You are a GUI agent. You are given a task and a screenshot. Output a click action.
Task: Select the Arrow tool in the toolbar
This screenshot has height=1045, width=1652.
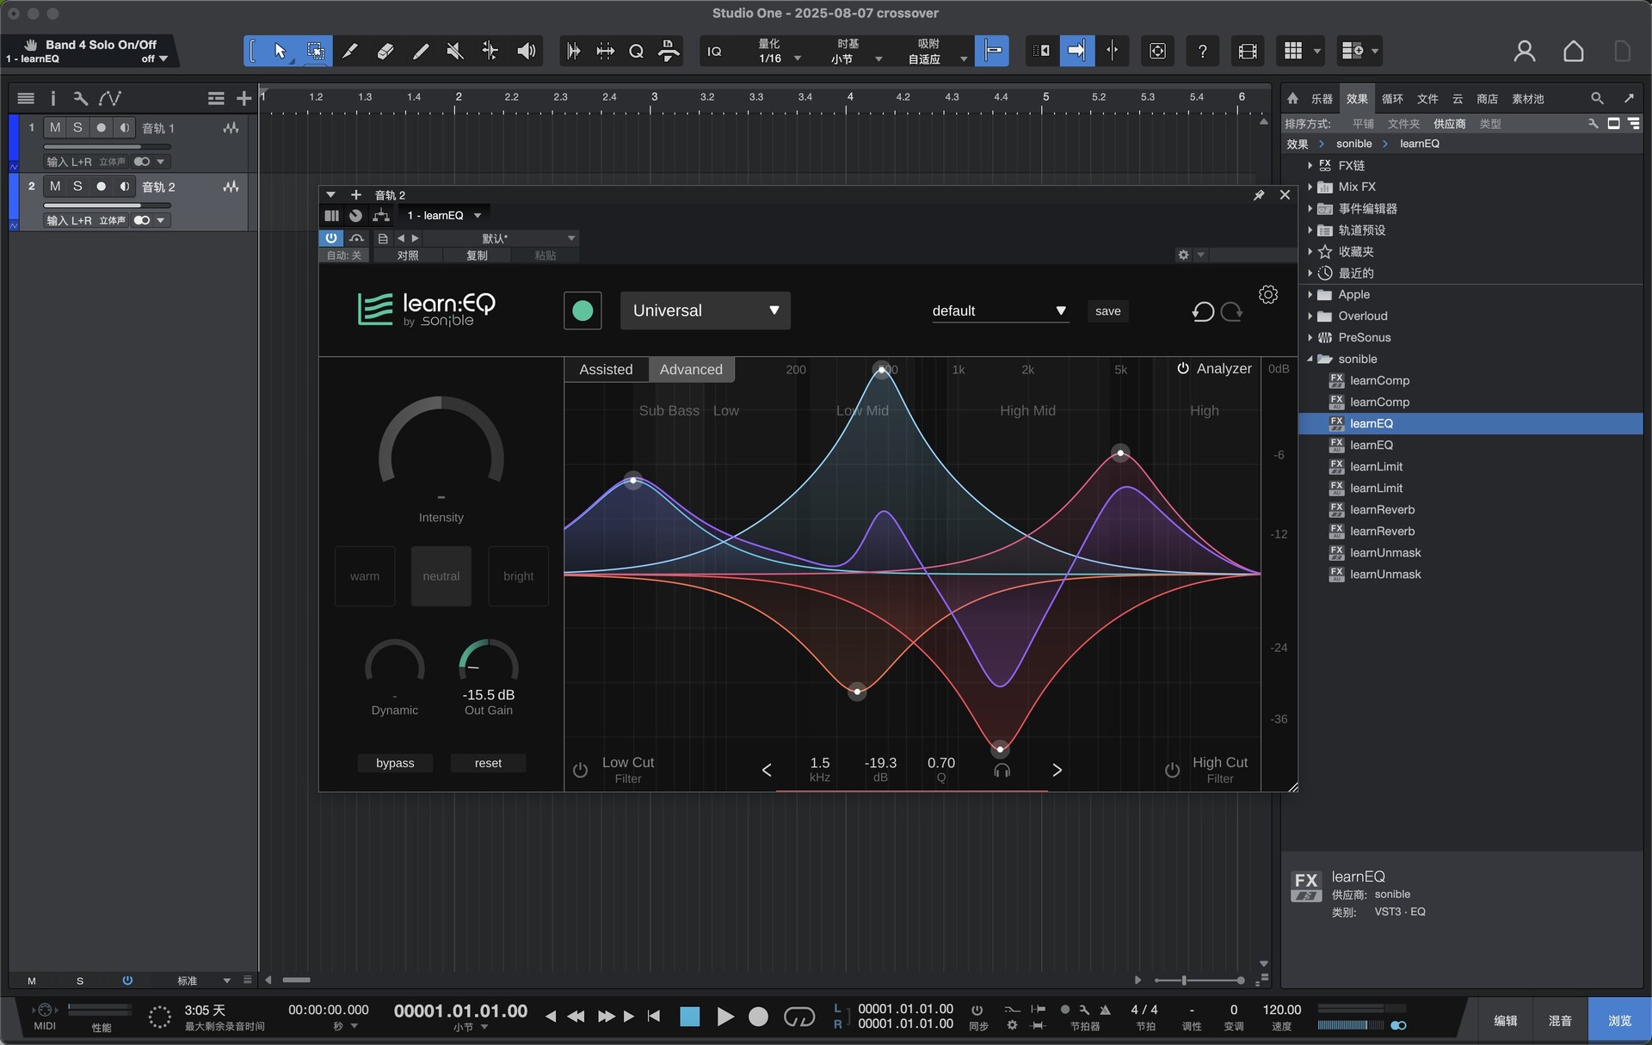pos(280,51)
